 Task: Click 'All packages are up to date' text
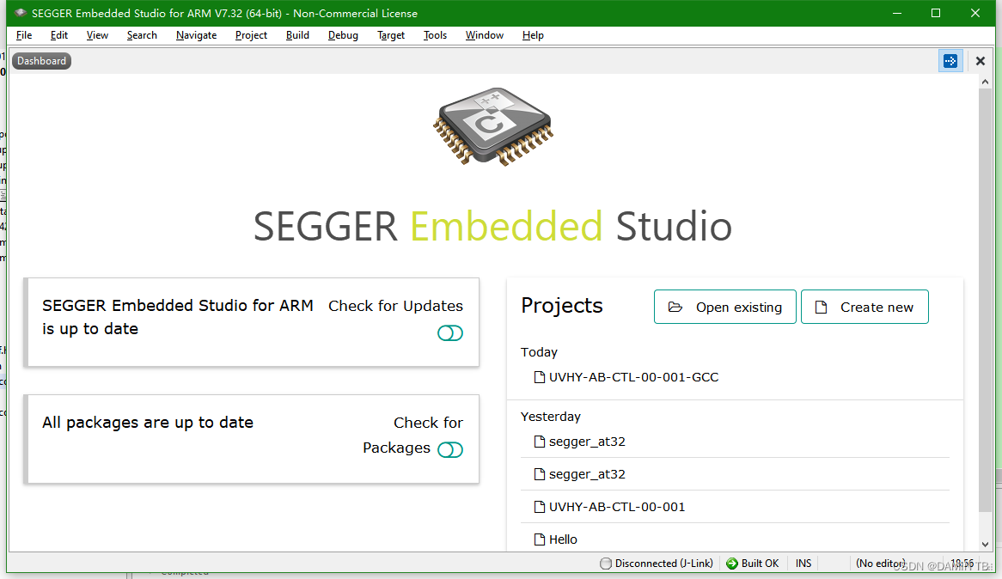(148, 423)
